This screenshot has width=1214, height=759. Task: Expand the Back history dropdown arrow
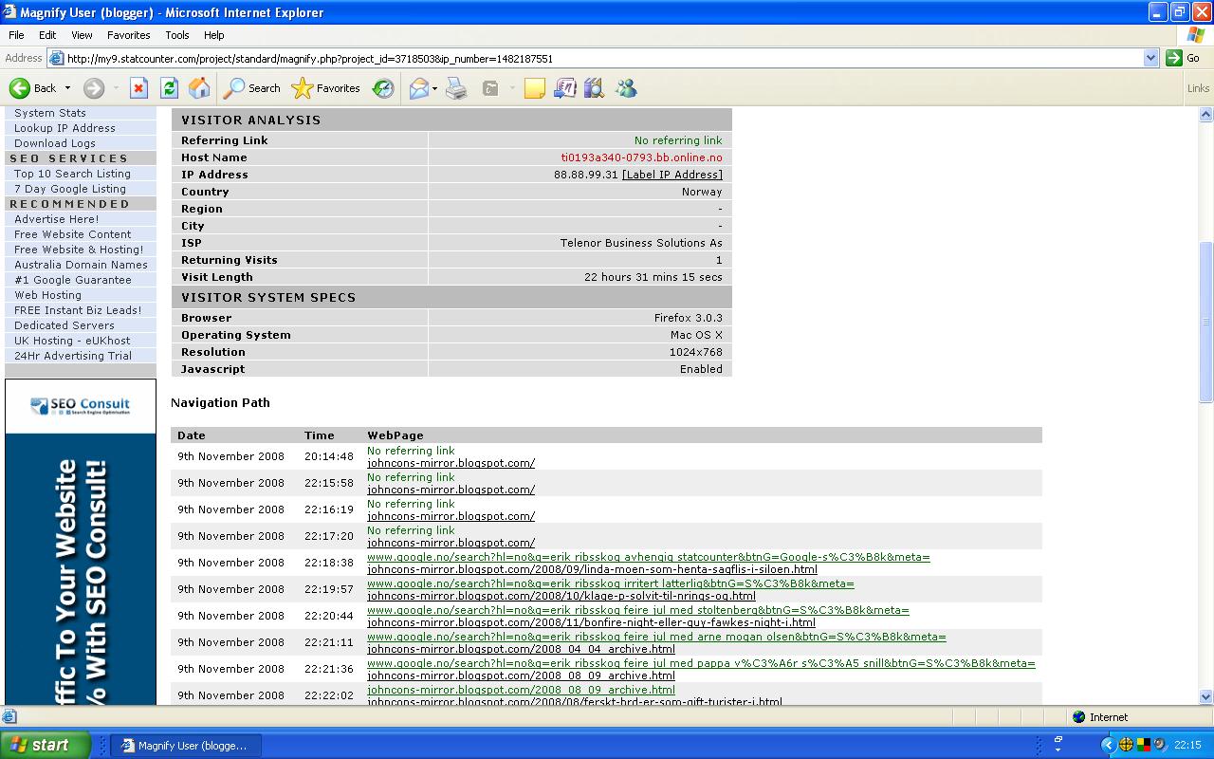(67, 88)
